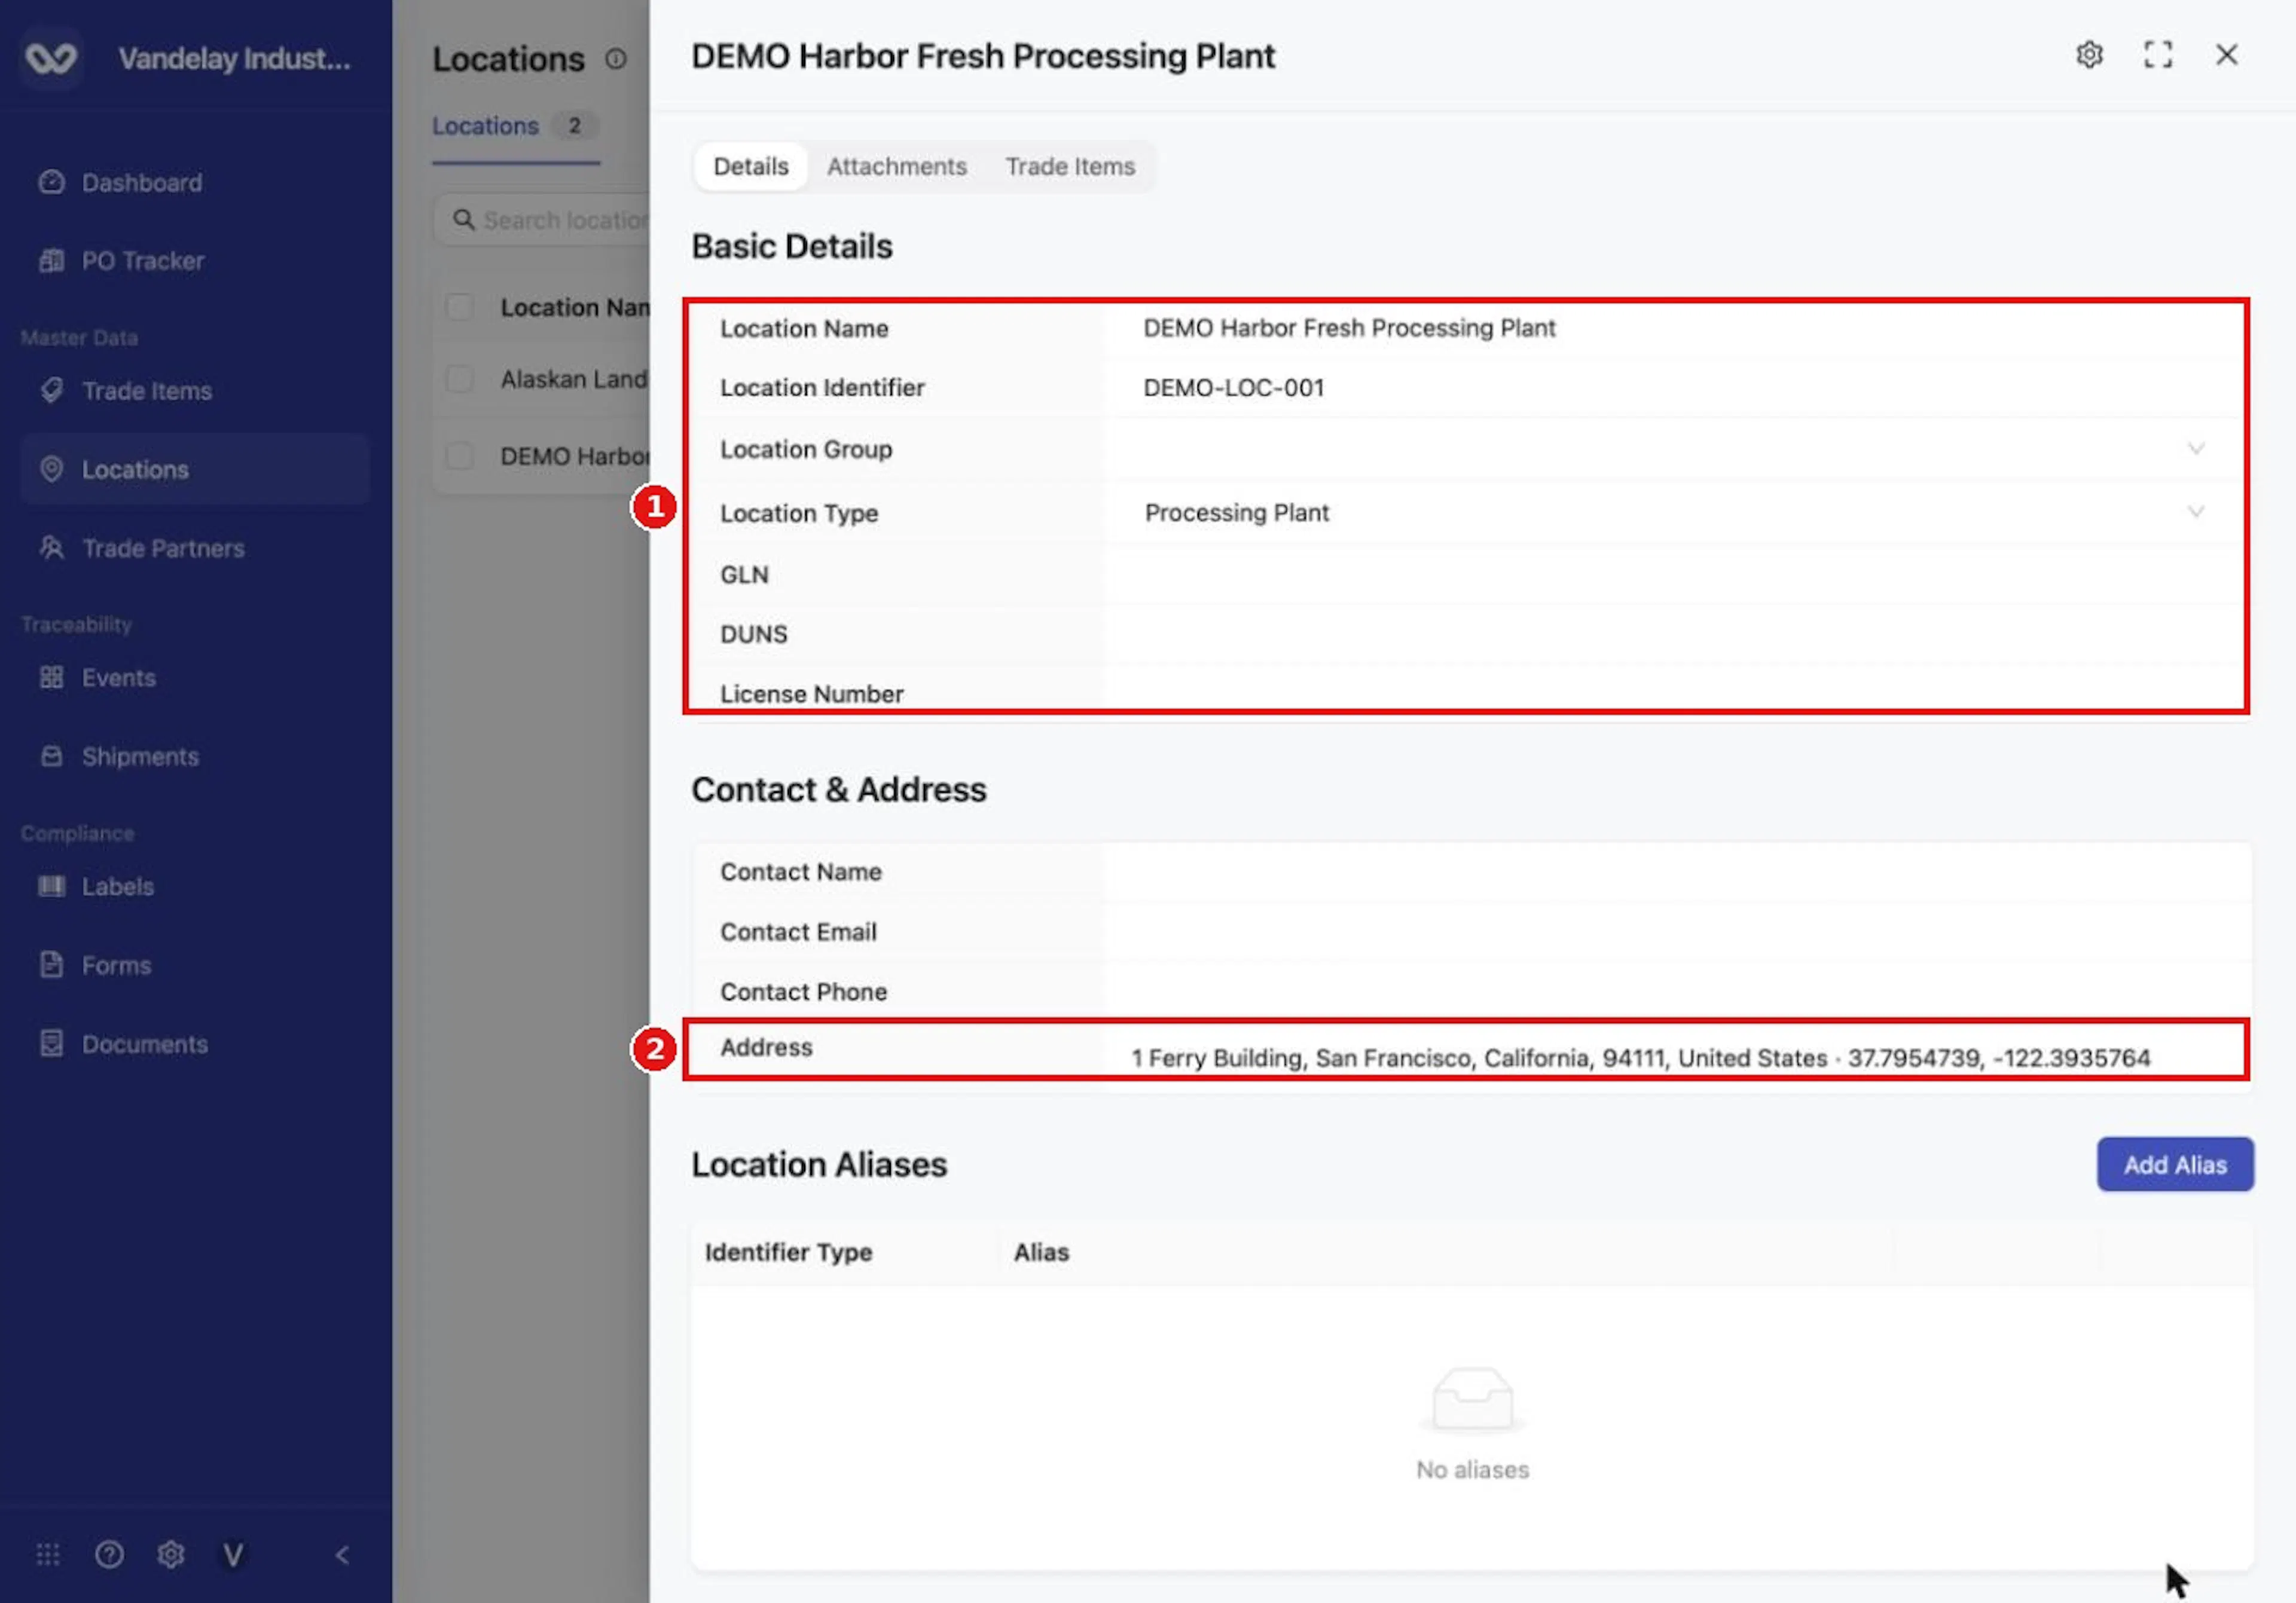Check the Alaskan Land row checkbox

pyautogui.click(x=459, y=379)
